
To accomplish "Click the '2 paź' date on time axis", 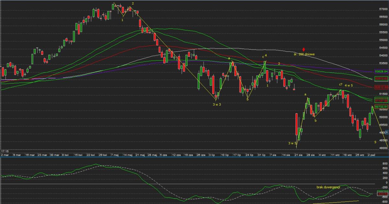I will pos(371,155).
